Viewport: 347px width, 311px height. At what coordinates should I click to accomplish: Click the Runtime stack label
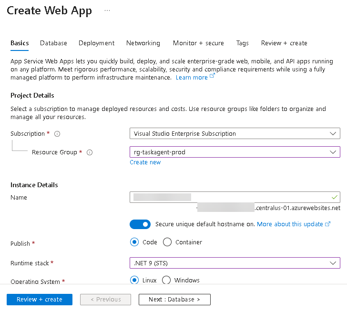pos(30,263)
